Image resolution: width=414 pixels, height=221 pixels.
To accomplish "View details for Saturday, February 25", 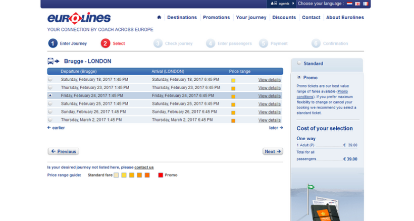I will pyautogui.click(x=269, y=104).
